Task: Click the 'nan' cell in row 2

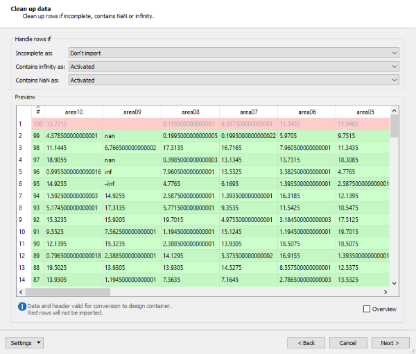Action: coord(132,136)
